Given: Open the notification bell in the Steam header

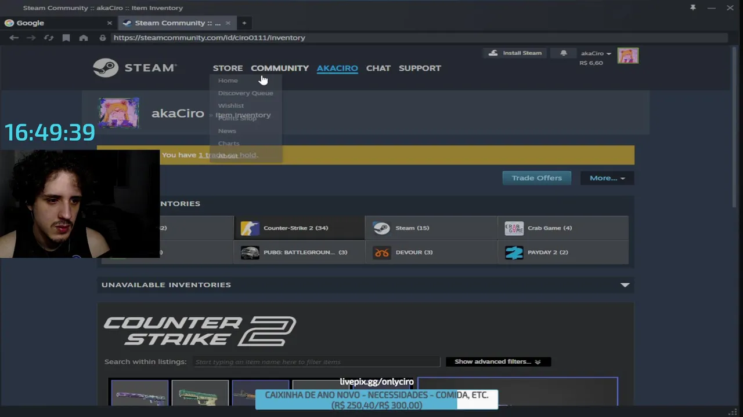Looking at the screenshot, I should click(563, 53).
